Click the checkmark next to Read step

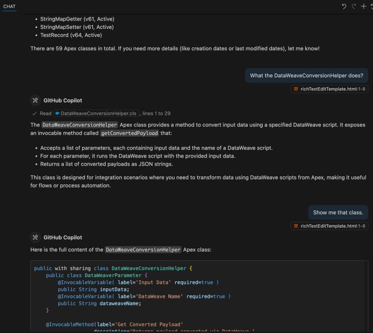coord(34,113)
